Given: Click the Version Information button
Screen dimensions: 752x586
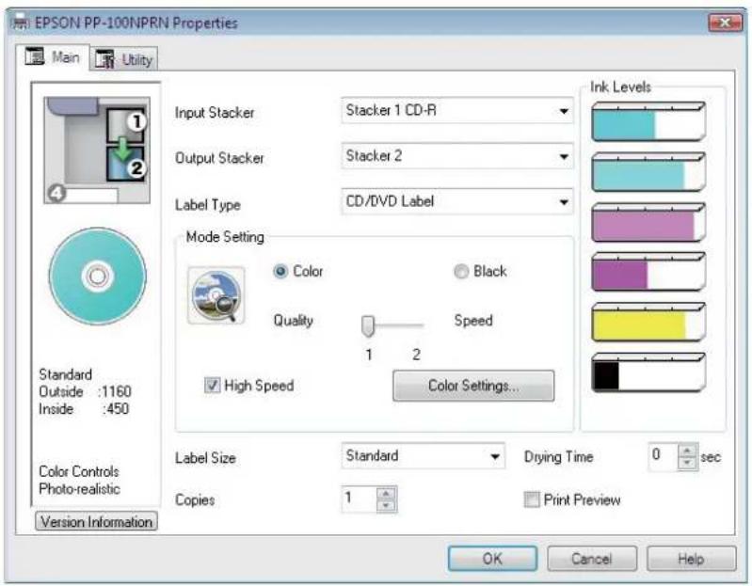Looking at the screenshot, I should click(96, 521).
